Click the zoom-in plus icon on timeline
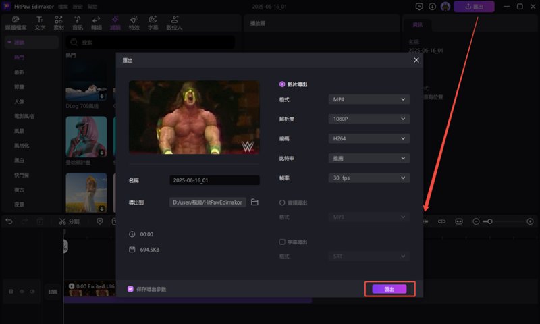Image resolution: width=540 pixels, height=324 pixels. [531, 221]
